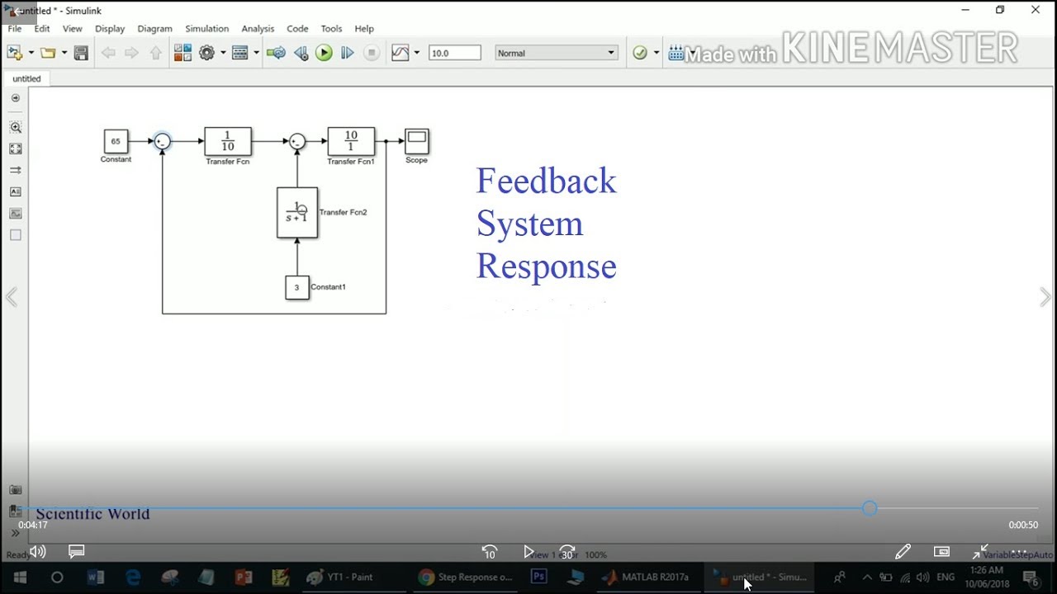Viewport: 1057px width, 594px height.
Task: Click the Up to Parent arrow
Action: pos(155,53)
